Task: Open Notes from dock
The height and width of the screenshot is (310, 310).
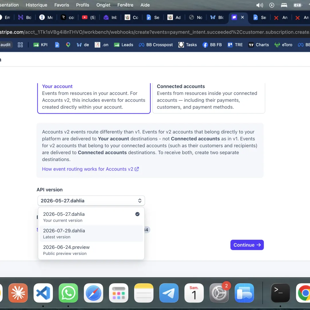Action: (144, 293)
